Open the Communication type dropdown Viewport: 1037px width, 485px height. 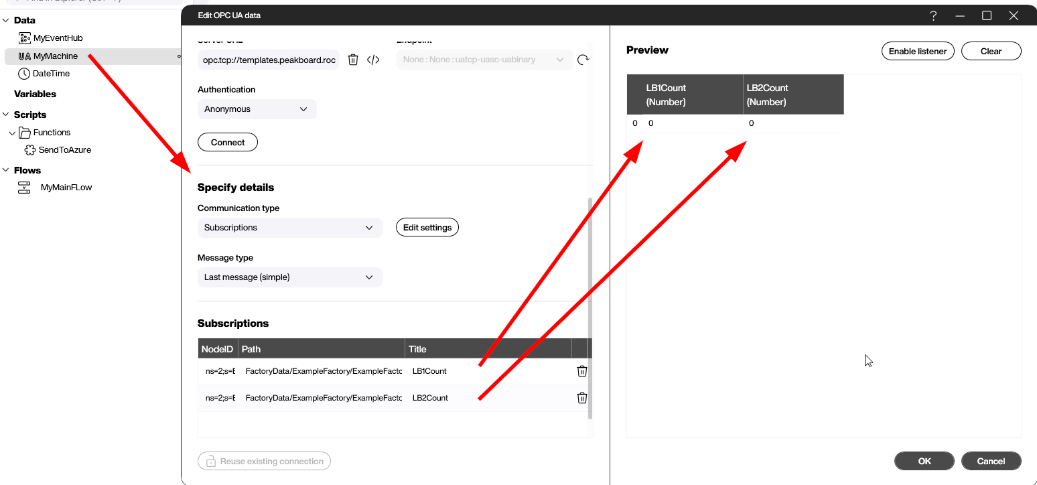[x=289, y=228]
